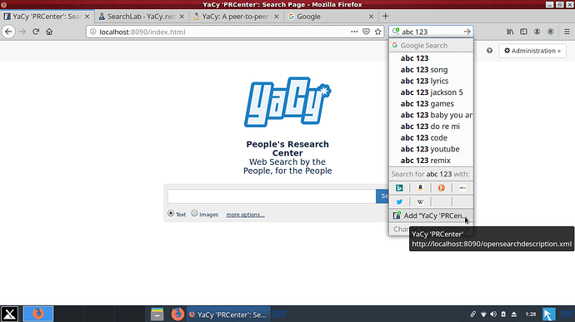Choose suggestion "abc 123 code"
The height and width of the screenshot is (322, 575).
pos(431,138)
